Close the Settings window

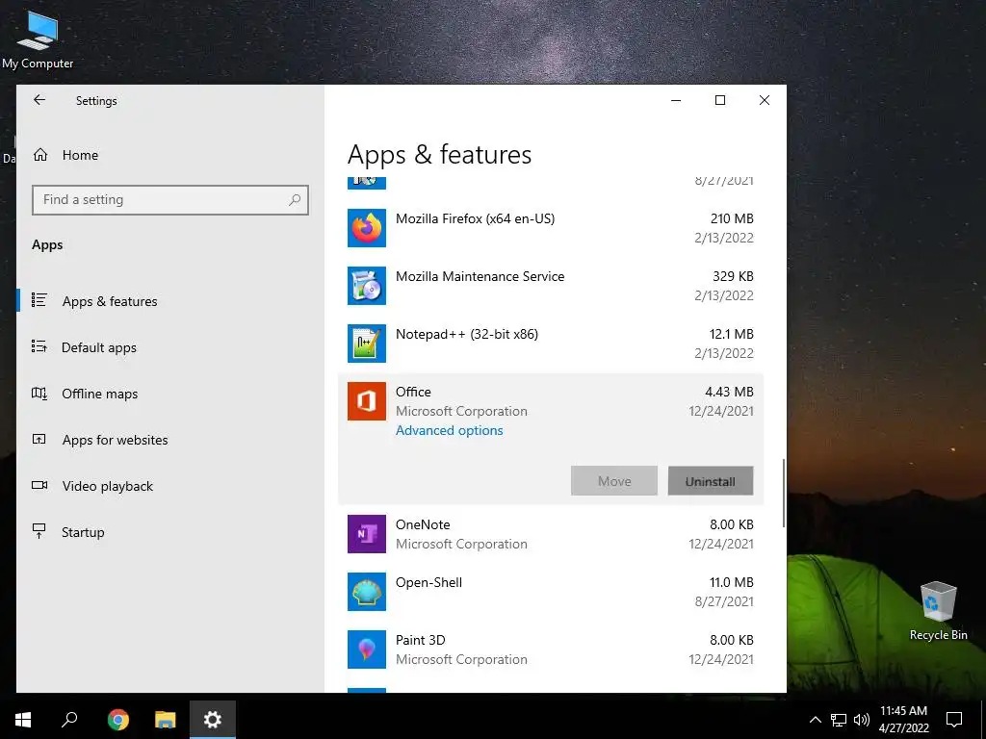[764, 100]
